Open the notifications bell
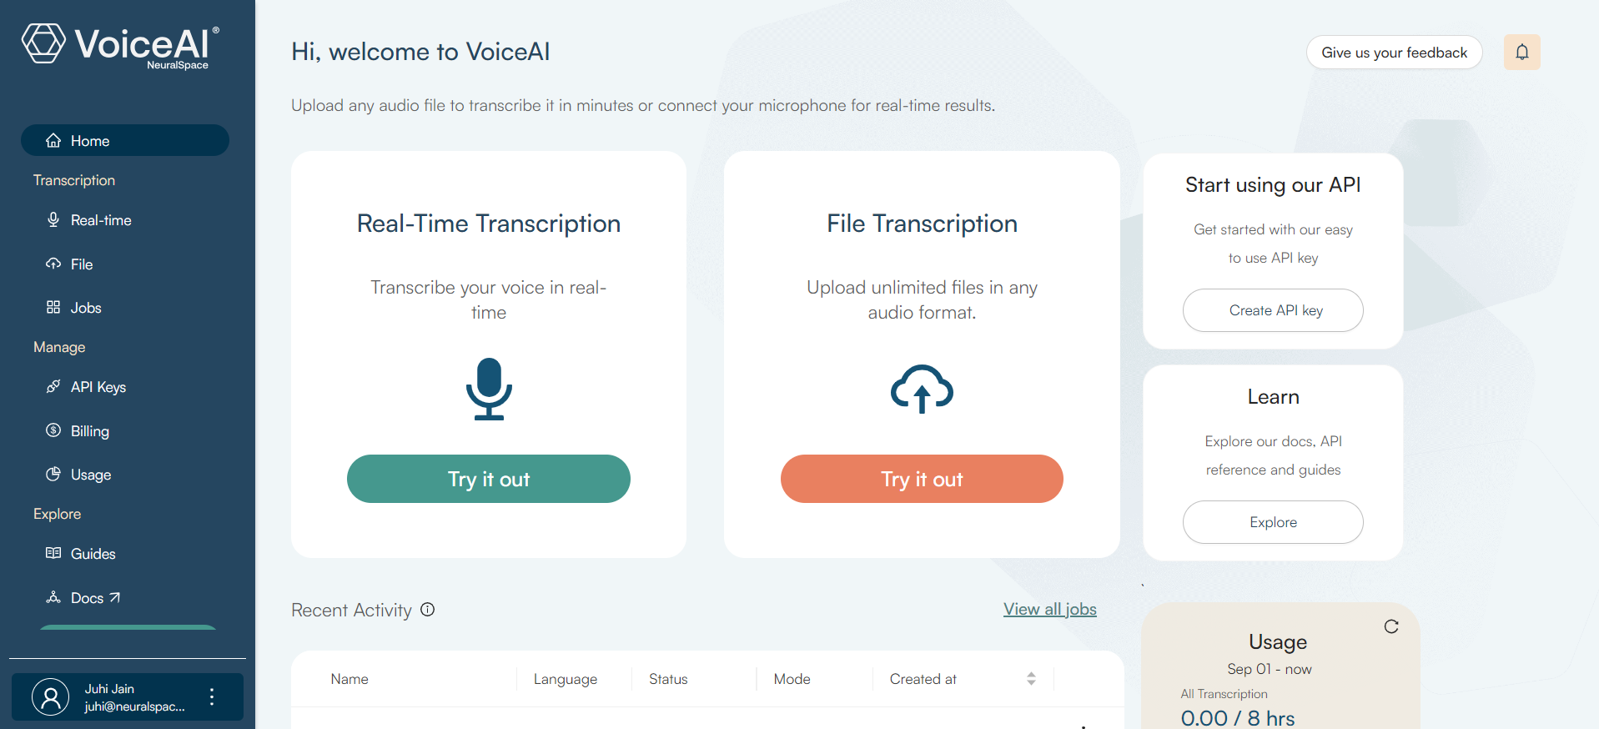Viewport: 1599px width, 729px height. pyautogui.click(x=1522, y=52)
